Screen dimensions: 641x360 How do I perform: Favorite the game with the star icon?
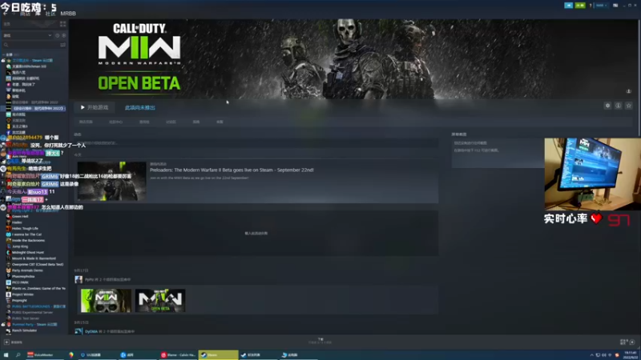click(x=629, y=106)
